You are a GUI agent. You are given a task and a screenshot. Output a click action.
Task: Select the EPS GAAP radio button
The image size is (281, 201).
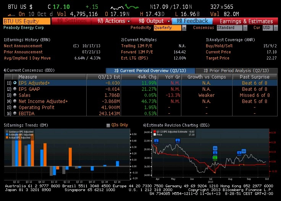coord(15,89)
